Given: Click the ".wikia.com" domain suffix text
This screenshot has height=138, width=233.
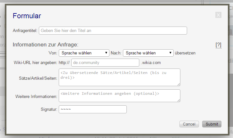Looking at the screenshot, I should point(151,62).
